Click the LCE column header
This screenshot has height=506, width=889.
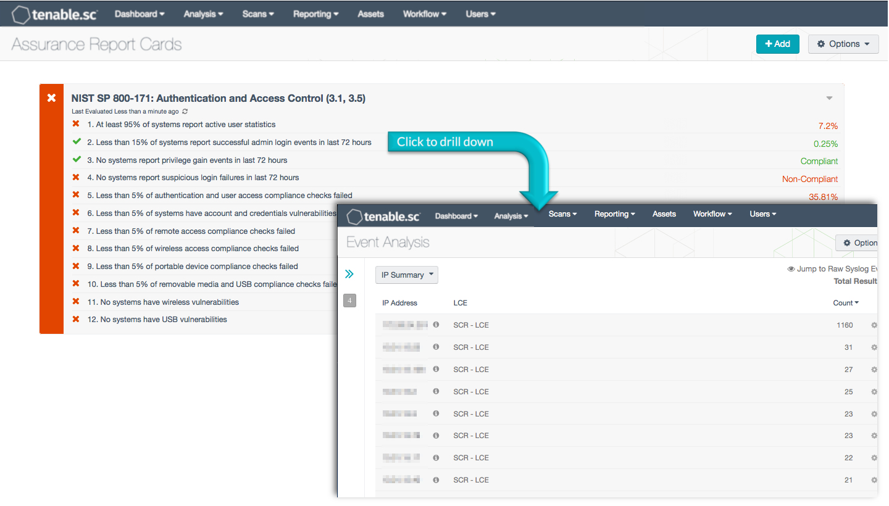click(460, 302)
